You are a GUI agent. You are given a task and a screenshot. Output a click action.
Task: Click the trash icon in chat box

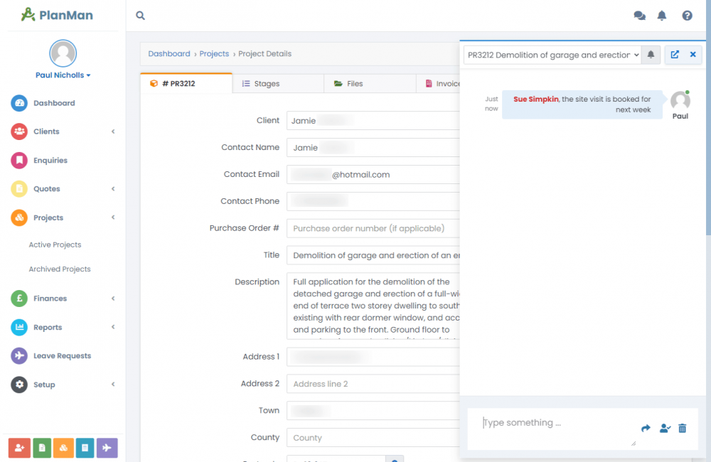683,428
